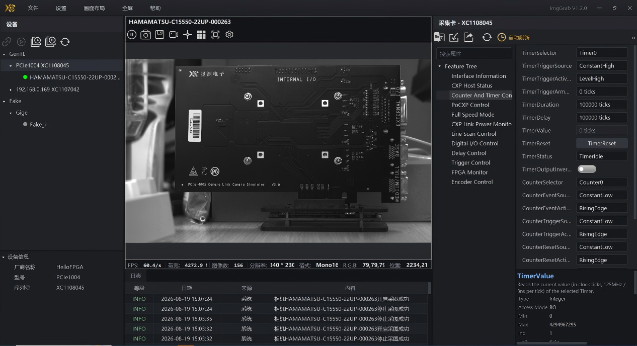Change the TimerTriggerActivation LevelHigh value
Viewport: 637px width, 346px height.
pos(602,79)
